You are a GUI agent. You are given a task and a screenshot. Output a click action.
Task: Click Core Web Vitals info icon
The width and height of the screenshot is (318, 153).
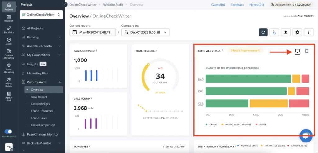[222, 50]
